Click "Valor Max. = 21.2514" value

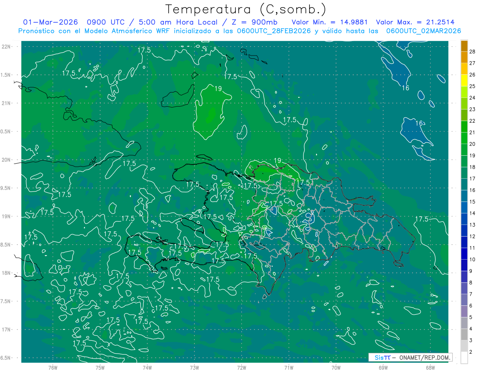(x=415, y=22)
